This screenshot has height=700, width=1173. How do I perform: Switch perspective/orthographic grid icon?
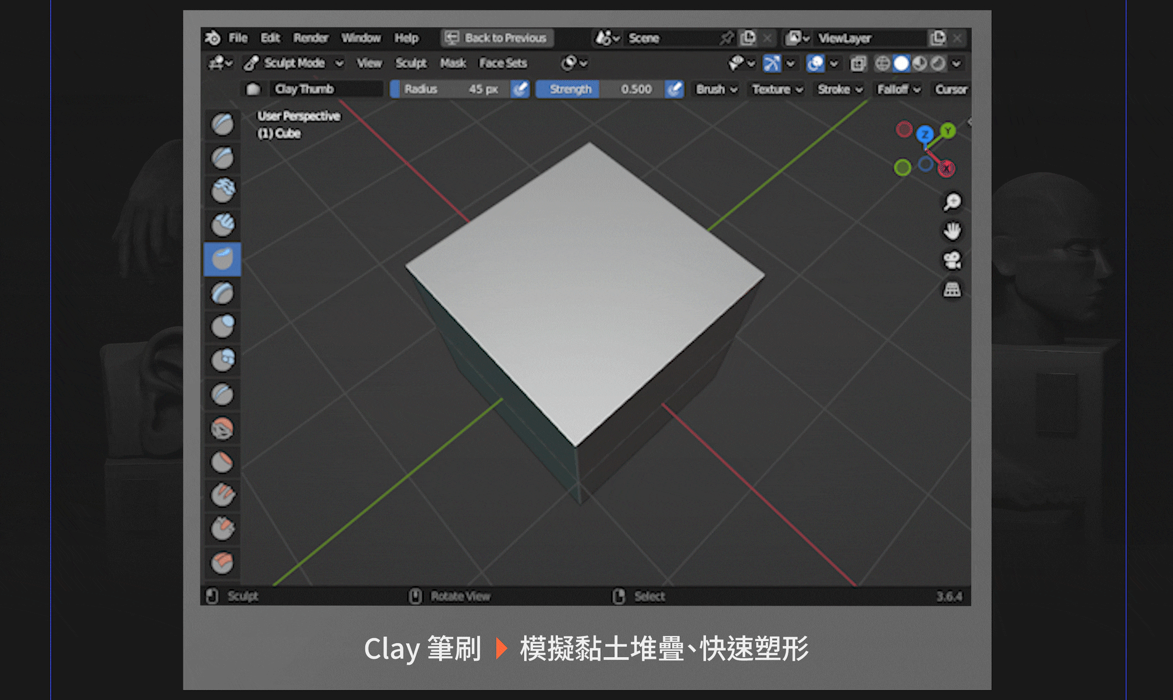(x=952, y=290)
